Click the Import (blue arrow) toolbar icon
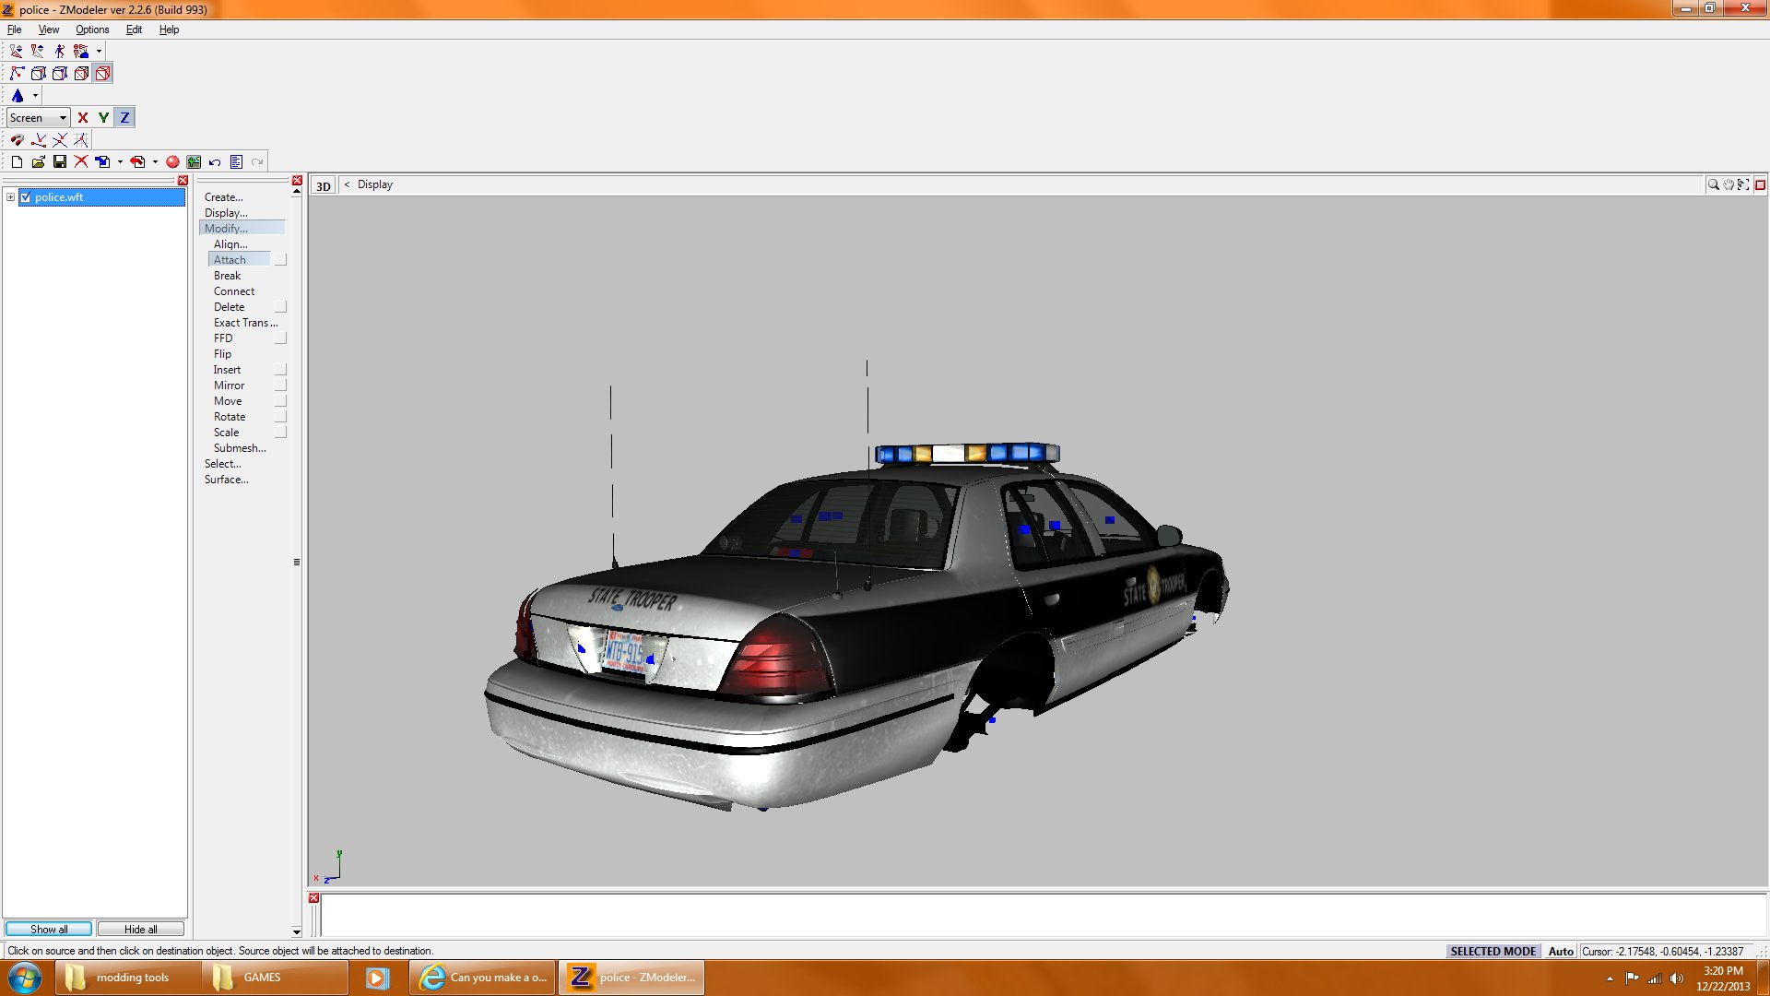Screen dimensions: 1770x996 click(x=102, y=161)
